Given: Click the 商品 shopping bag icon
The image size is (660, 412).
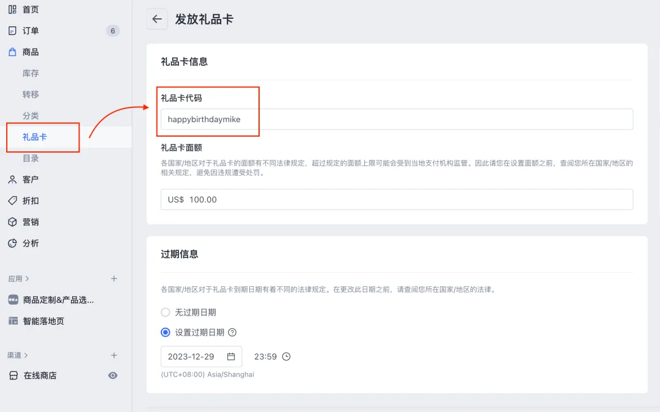Looking at the screenshot, I should point(13,52).
